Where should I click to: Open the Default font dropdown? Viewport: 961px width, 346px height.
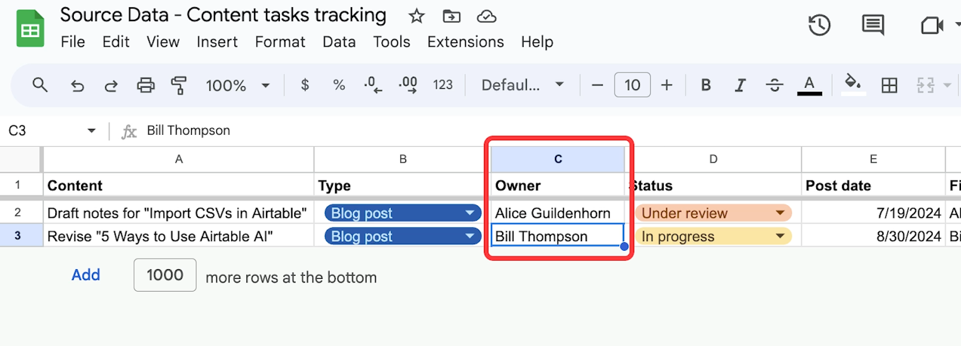pos(523,85)
